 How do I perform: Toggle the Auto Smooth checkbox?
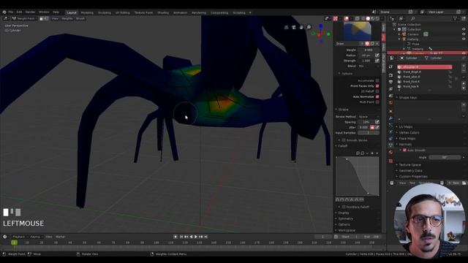[x=404, y=150]
